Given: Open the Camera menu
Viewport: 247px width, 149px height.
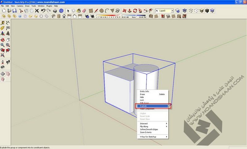Looking at the screenshot, I should (19, 6).
